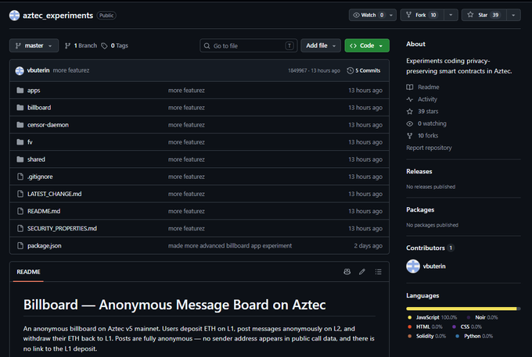Click the star icon beside 39 stars

[x=409, y=112]
